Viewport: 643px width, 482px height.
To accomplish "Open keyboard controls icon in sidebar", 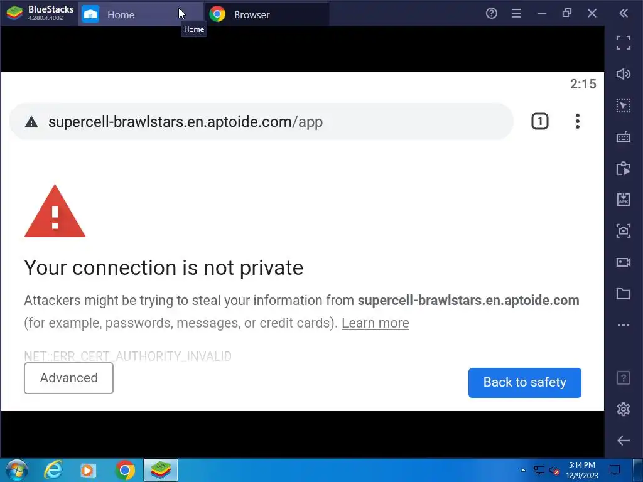I will click(624, 137).
